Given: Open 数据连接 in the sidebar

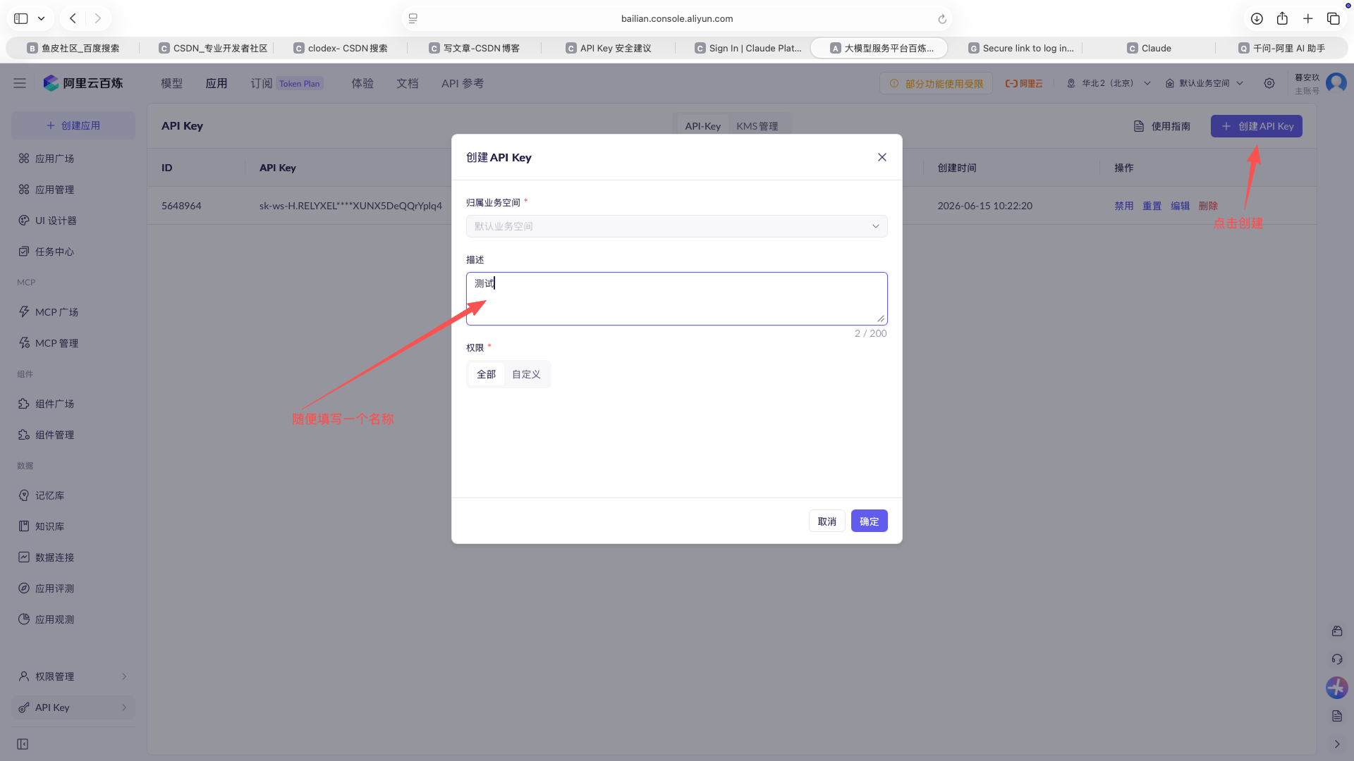Looking at the screenshot, I should [73, 557].
